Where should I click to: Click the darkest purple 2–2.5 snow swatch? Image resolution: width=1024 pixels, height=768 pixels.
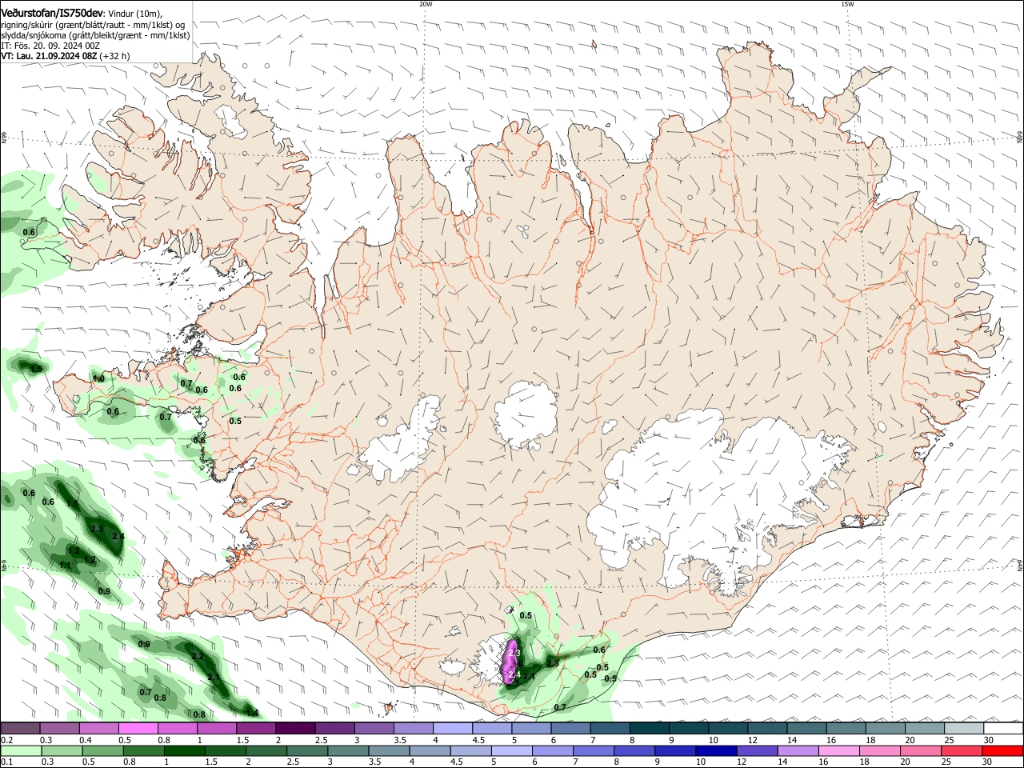[295, 729]
